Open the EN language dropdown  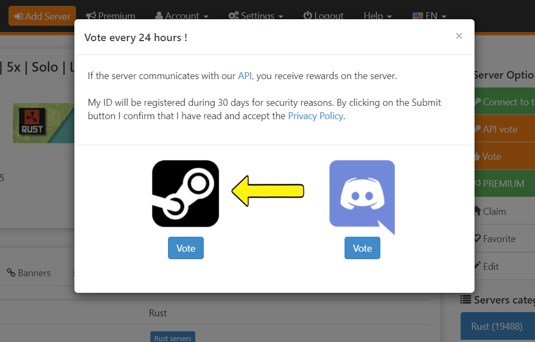[429, 15]
